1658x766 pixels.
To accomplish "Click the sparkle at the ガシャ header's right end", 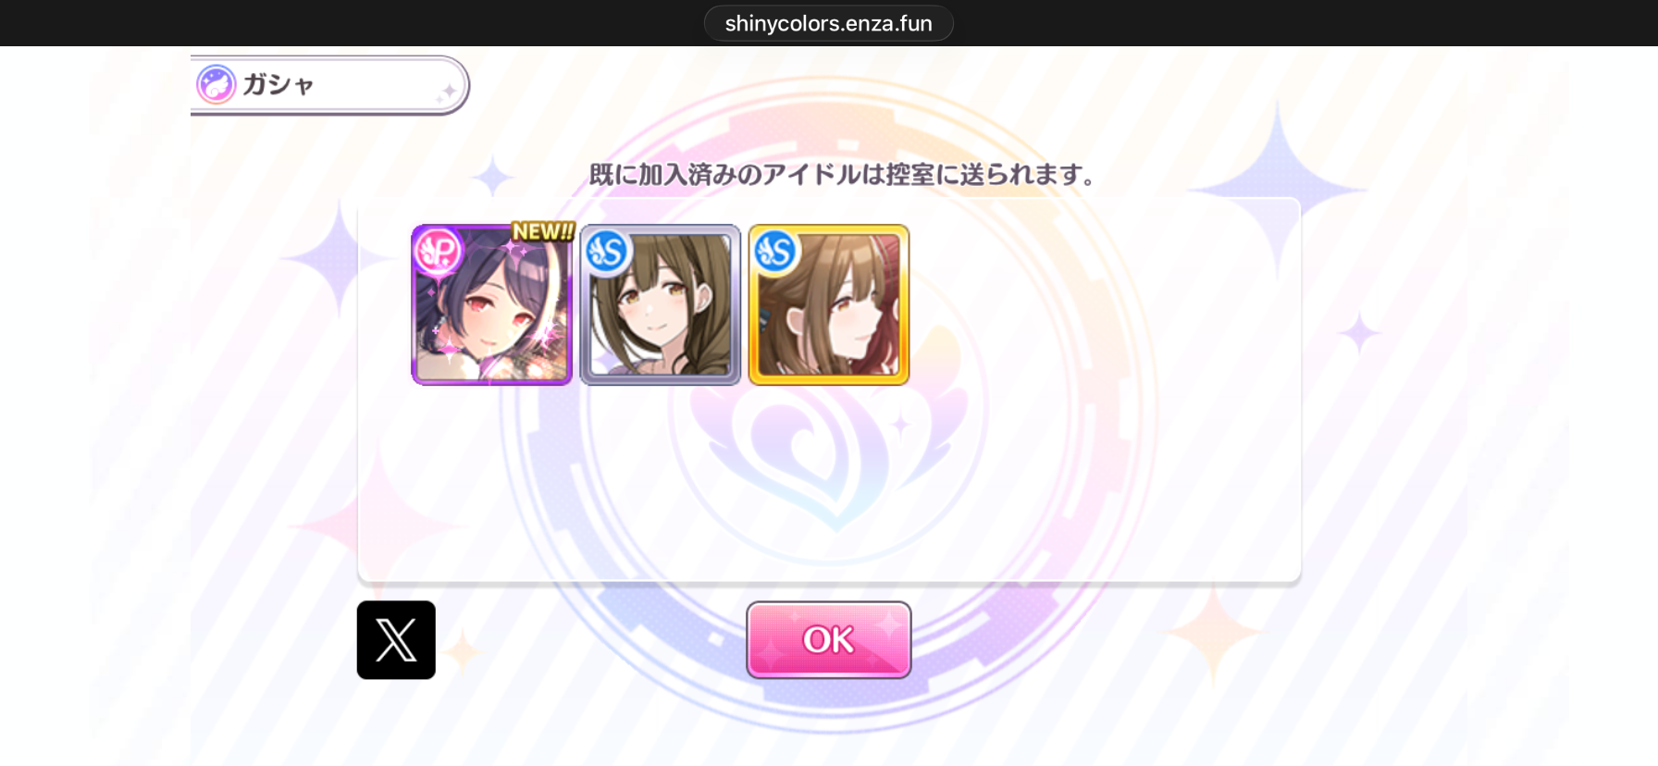I will 447,92.
